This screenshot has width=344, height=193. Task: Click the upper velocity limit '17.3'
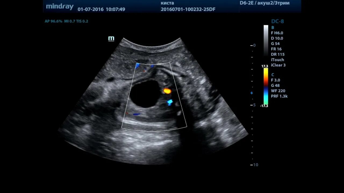pos(265,66)
